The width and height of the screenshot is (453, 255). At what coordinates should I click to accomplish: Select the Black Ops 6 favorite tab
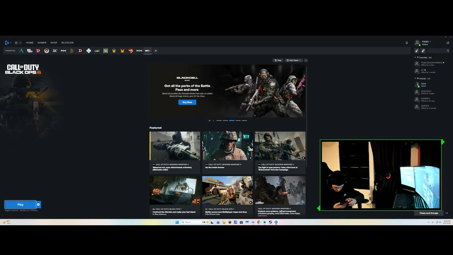click(x=148, y=51)
